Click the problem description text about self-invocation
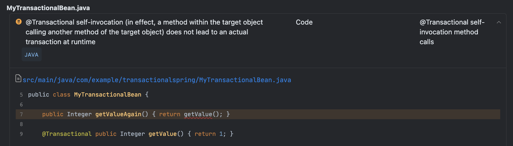The image size is (513, 146). [x=144, y=32]
